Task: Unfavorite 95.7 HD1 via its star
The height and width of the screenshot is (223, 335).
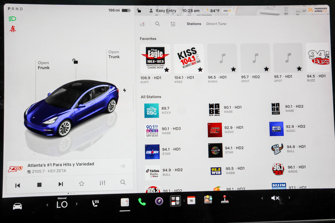Action: pos(299,68)
